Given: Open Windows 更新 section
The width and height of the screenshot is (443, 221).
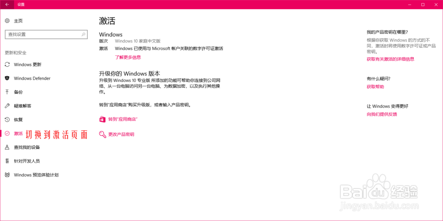Looking at the screenshot, I should click(27, 64).
